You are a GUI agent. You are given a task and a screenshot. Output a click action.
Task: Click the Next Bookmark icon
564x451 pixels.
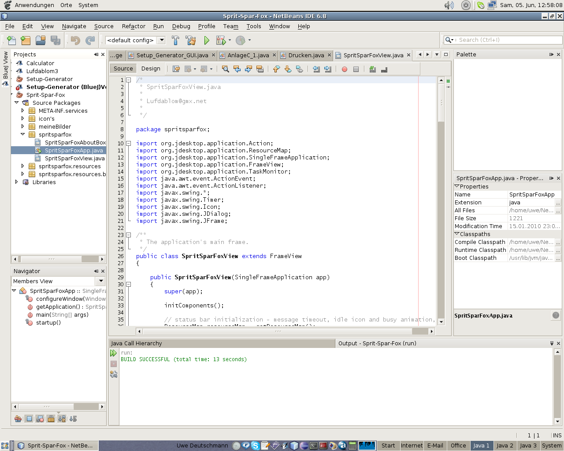click(x=288, y=69)
